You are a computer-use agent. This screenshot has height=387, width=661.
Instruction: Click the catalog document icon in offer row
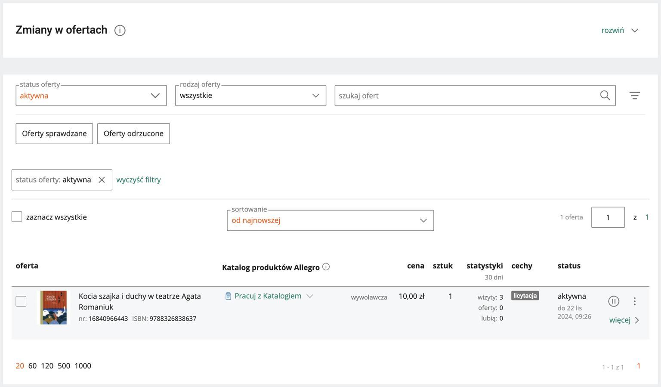tap(228, 296)
